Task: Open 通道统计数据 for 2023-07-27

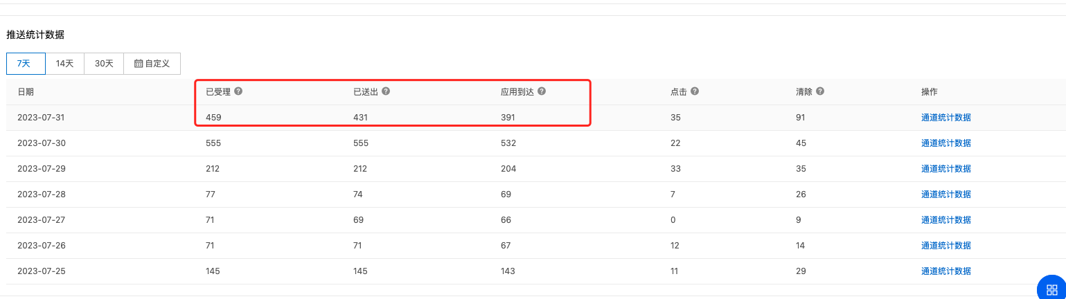Action: [945, 220]
